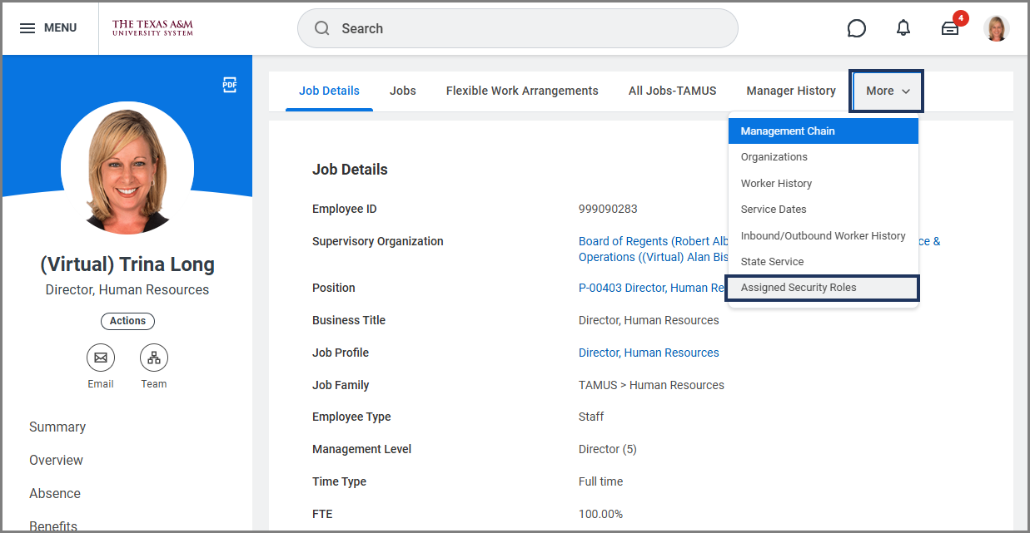Click the user profile avatar in header

tap(996, 28)
